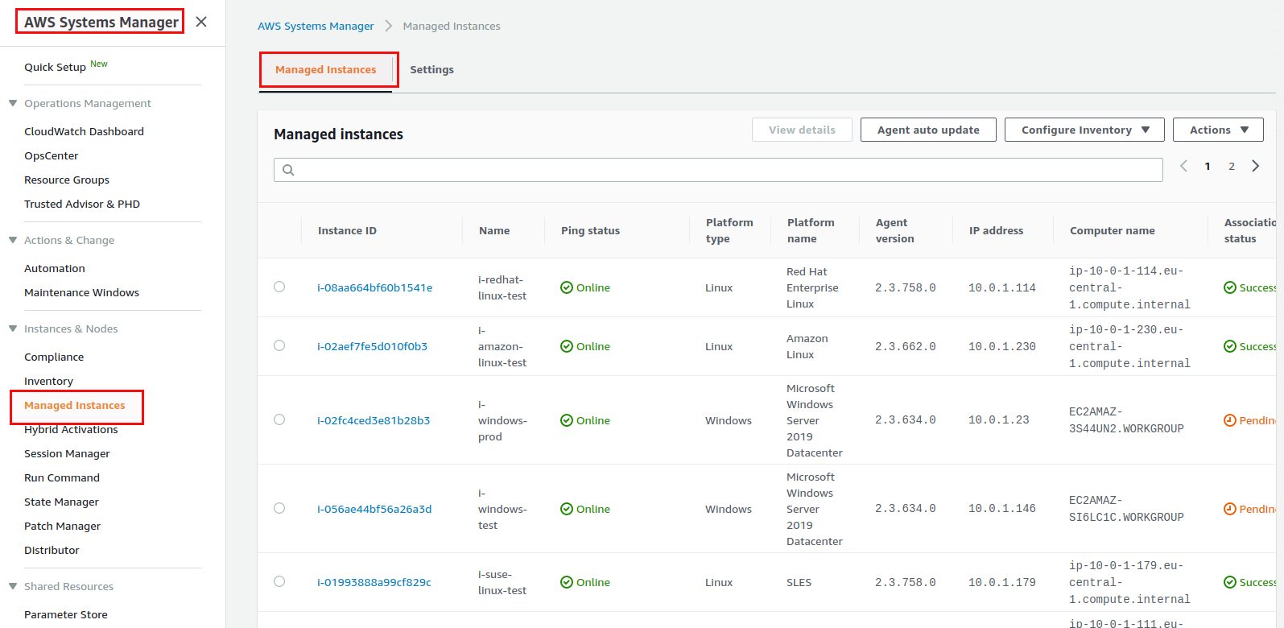Open Maintenance Windows
This screenshot has width=1284, height=628.
point(81,292)
